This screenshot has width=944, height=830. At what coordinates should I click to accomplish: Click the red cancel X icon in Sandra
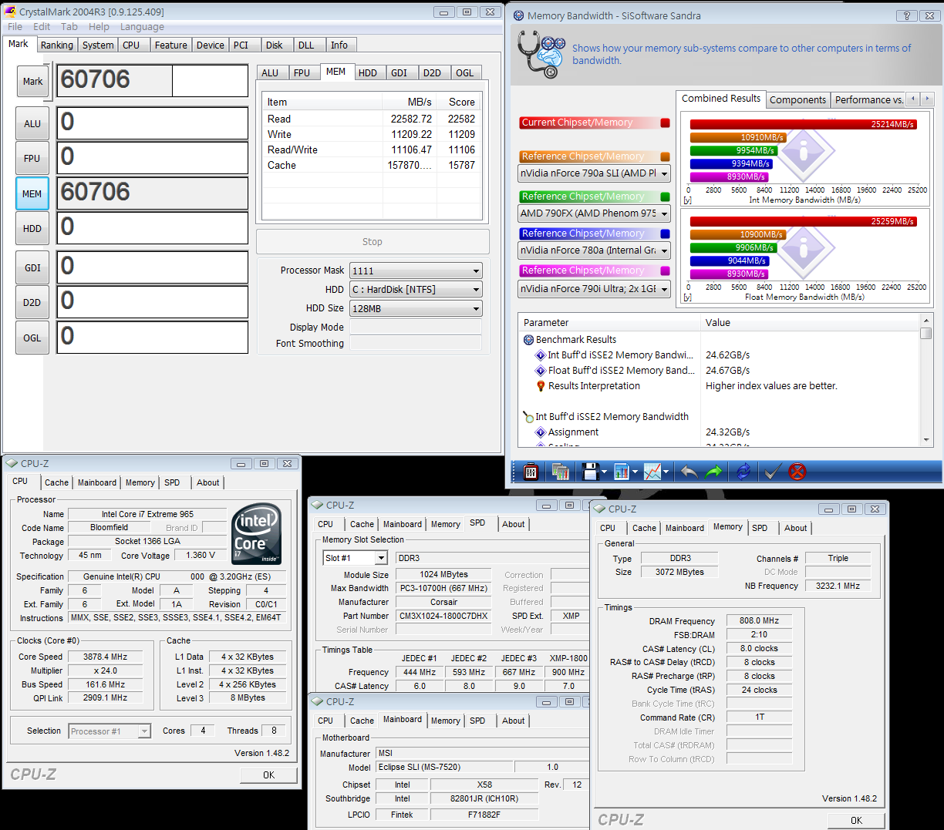click(x=797, y=472)
